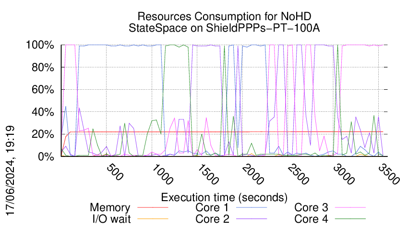Click the 'Core 4' legend label
The height and width of the screenshot is (228, 408).
tap(311, 219)
